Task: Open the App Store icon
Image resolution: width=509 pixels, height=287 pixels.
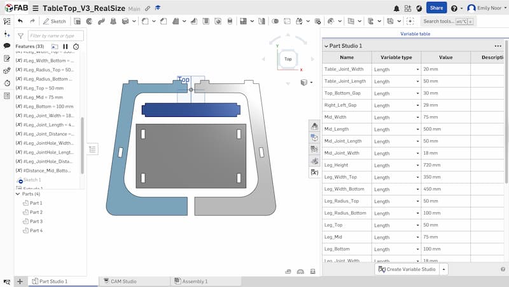Action: pos(408,8)
